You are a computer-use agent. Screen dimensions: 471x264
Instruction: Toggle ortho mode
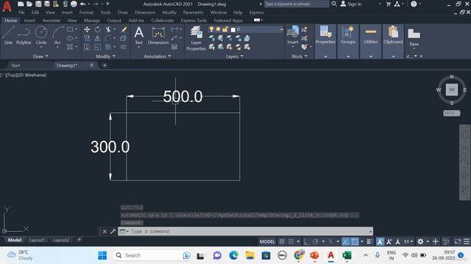click(306, 241)
